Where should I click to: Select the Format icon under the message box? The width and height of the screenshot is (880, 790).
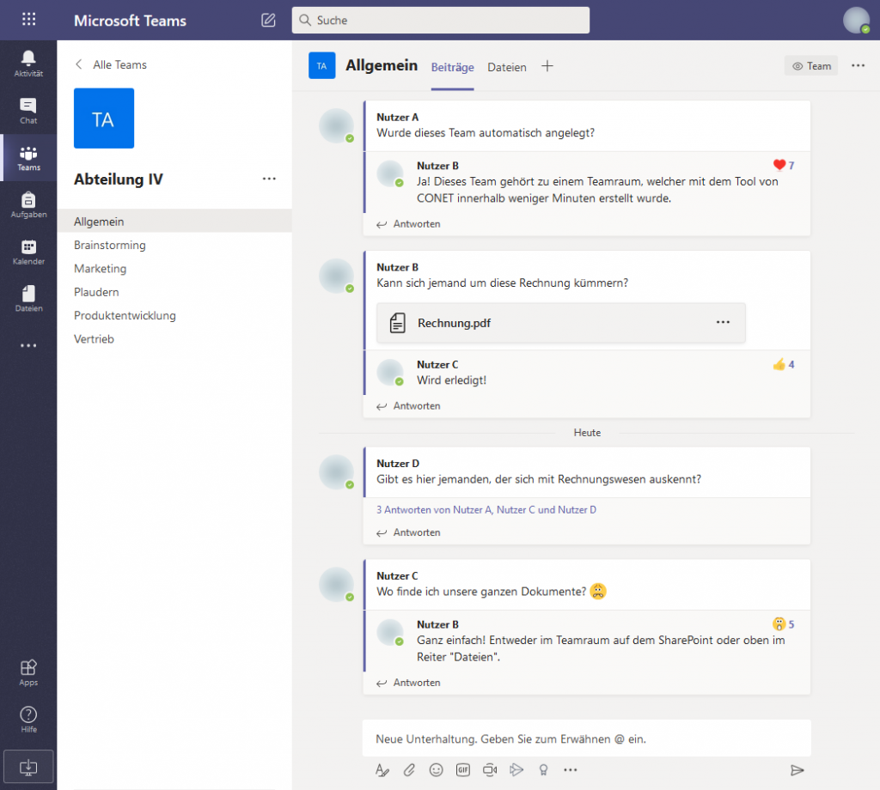point(382,770)
